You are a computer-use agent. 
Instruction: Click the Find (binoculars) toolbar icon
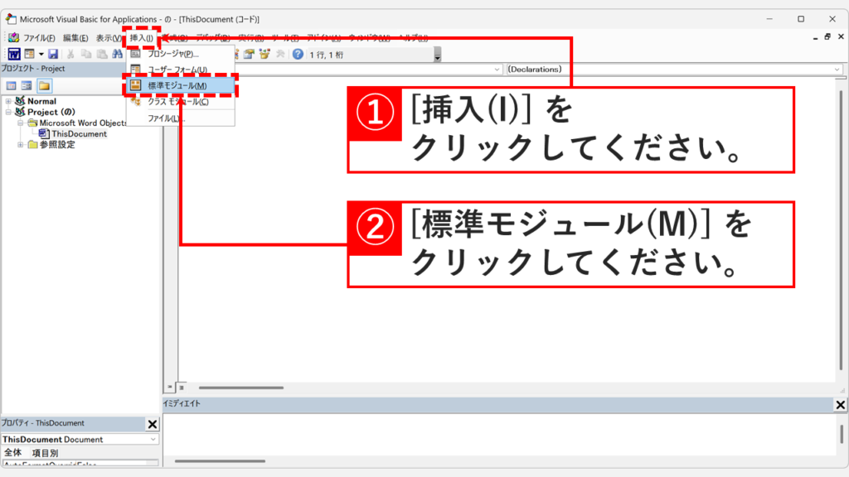click(118, 53)
